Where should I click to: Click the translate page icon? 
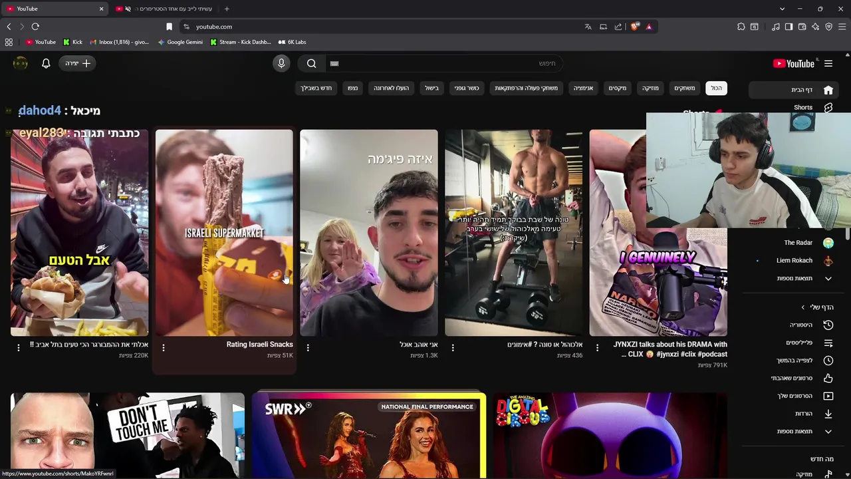click(588, 27)
